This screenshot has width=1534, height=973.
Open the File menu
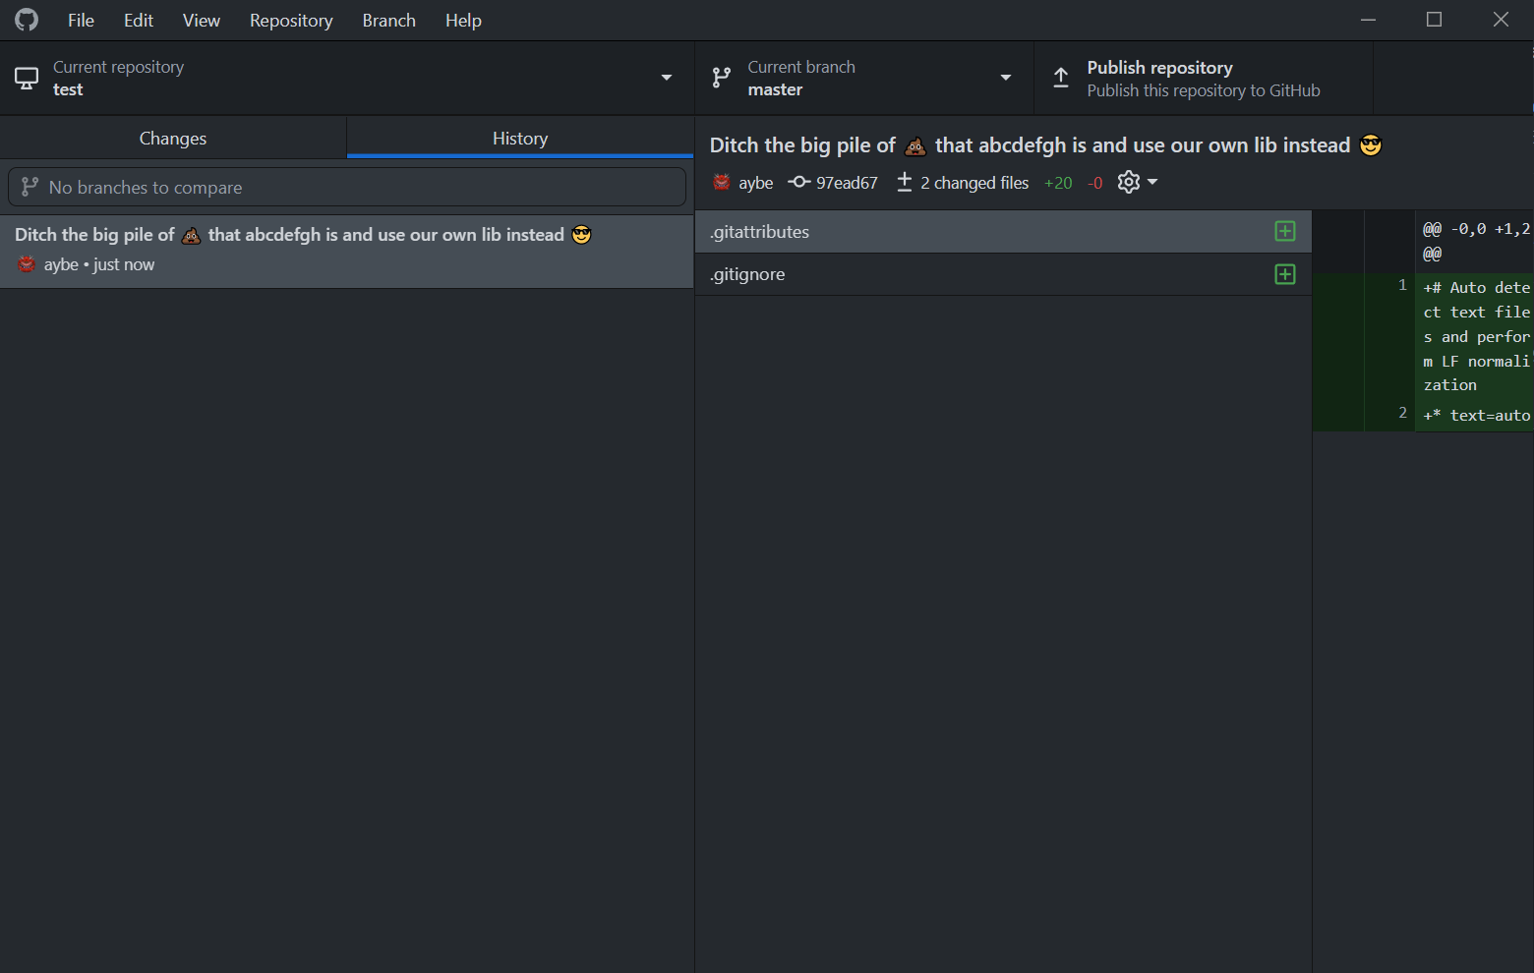(x=81, y=20)
